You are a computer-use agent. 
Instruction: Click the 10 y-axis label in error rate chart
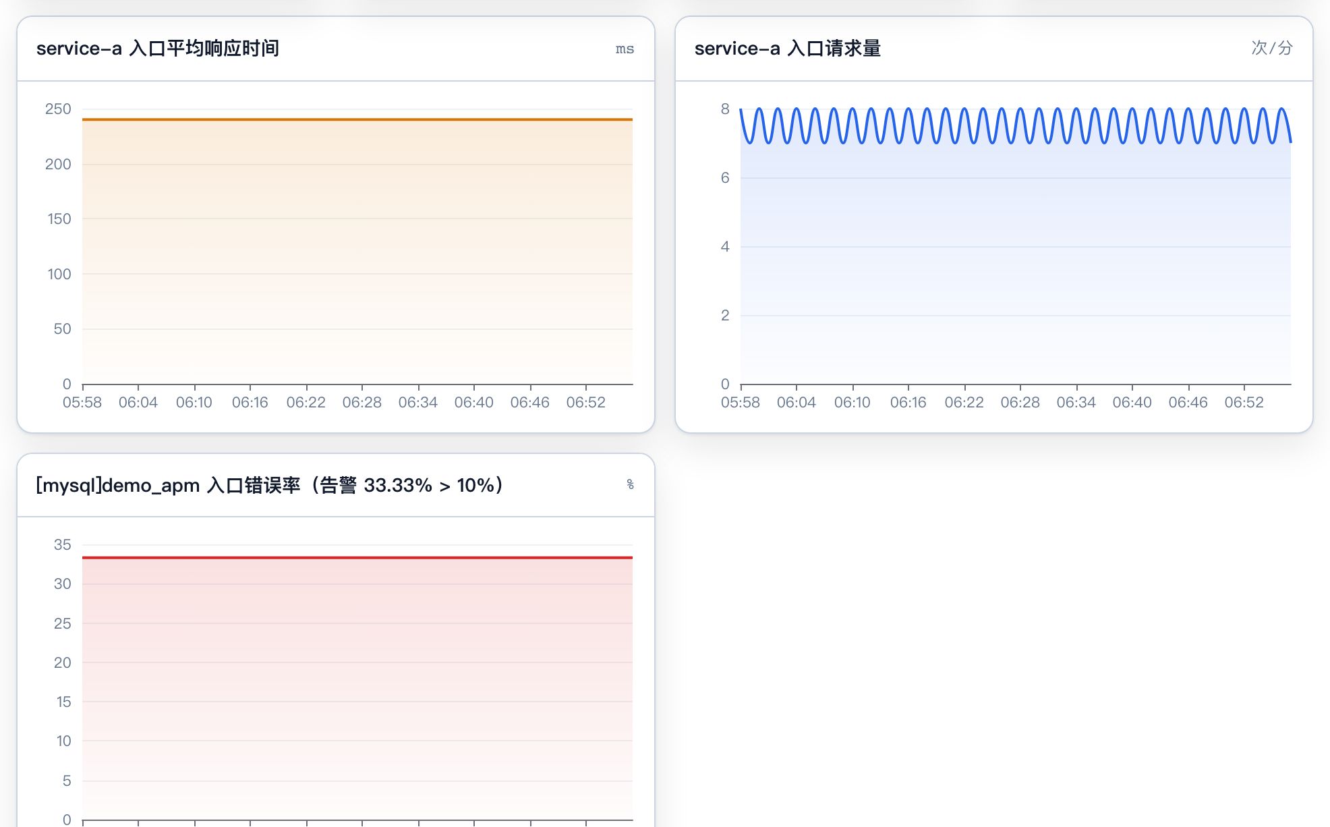pos(63,741)
